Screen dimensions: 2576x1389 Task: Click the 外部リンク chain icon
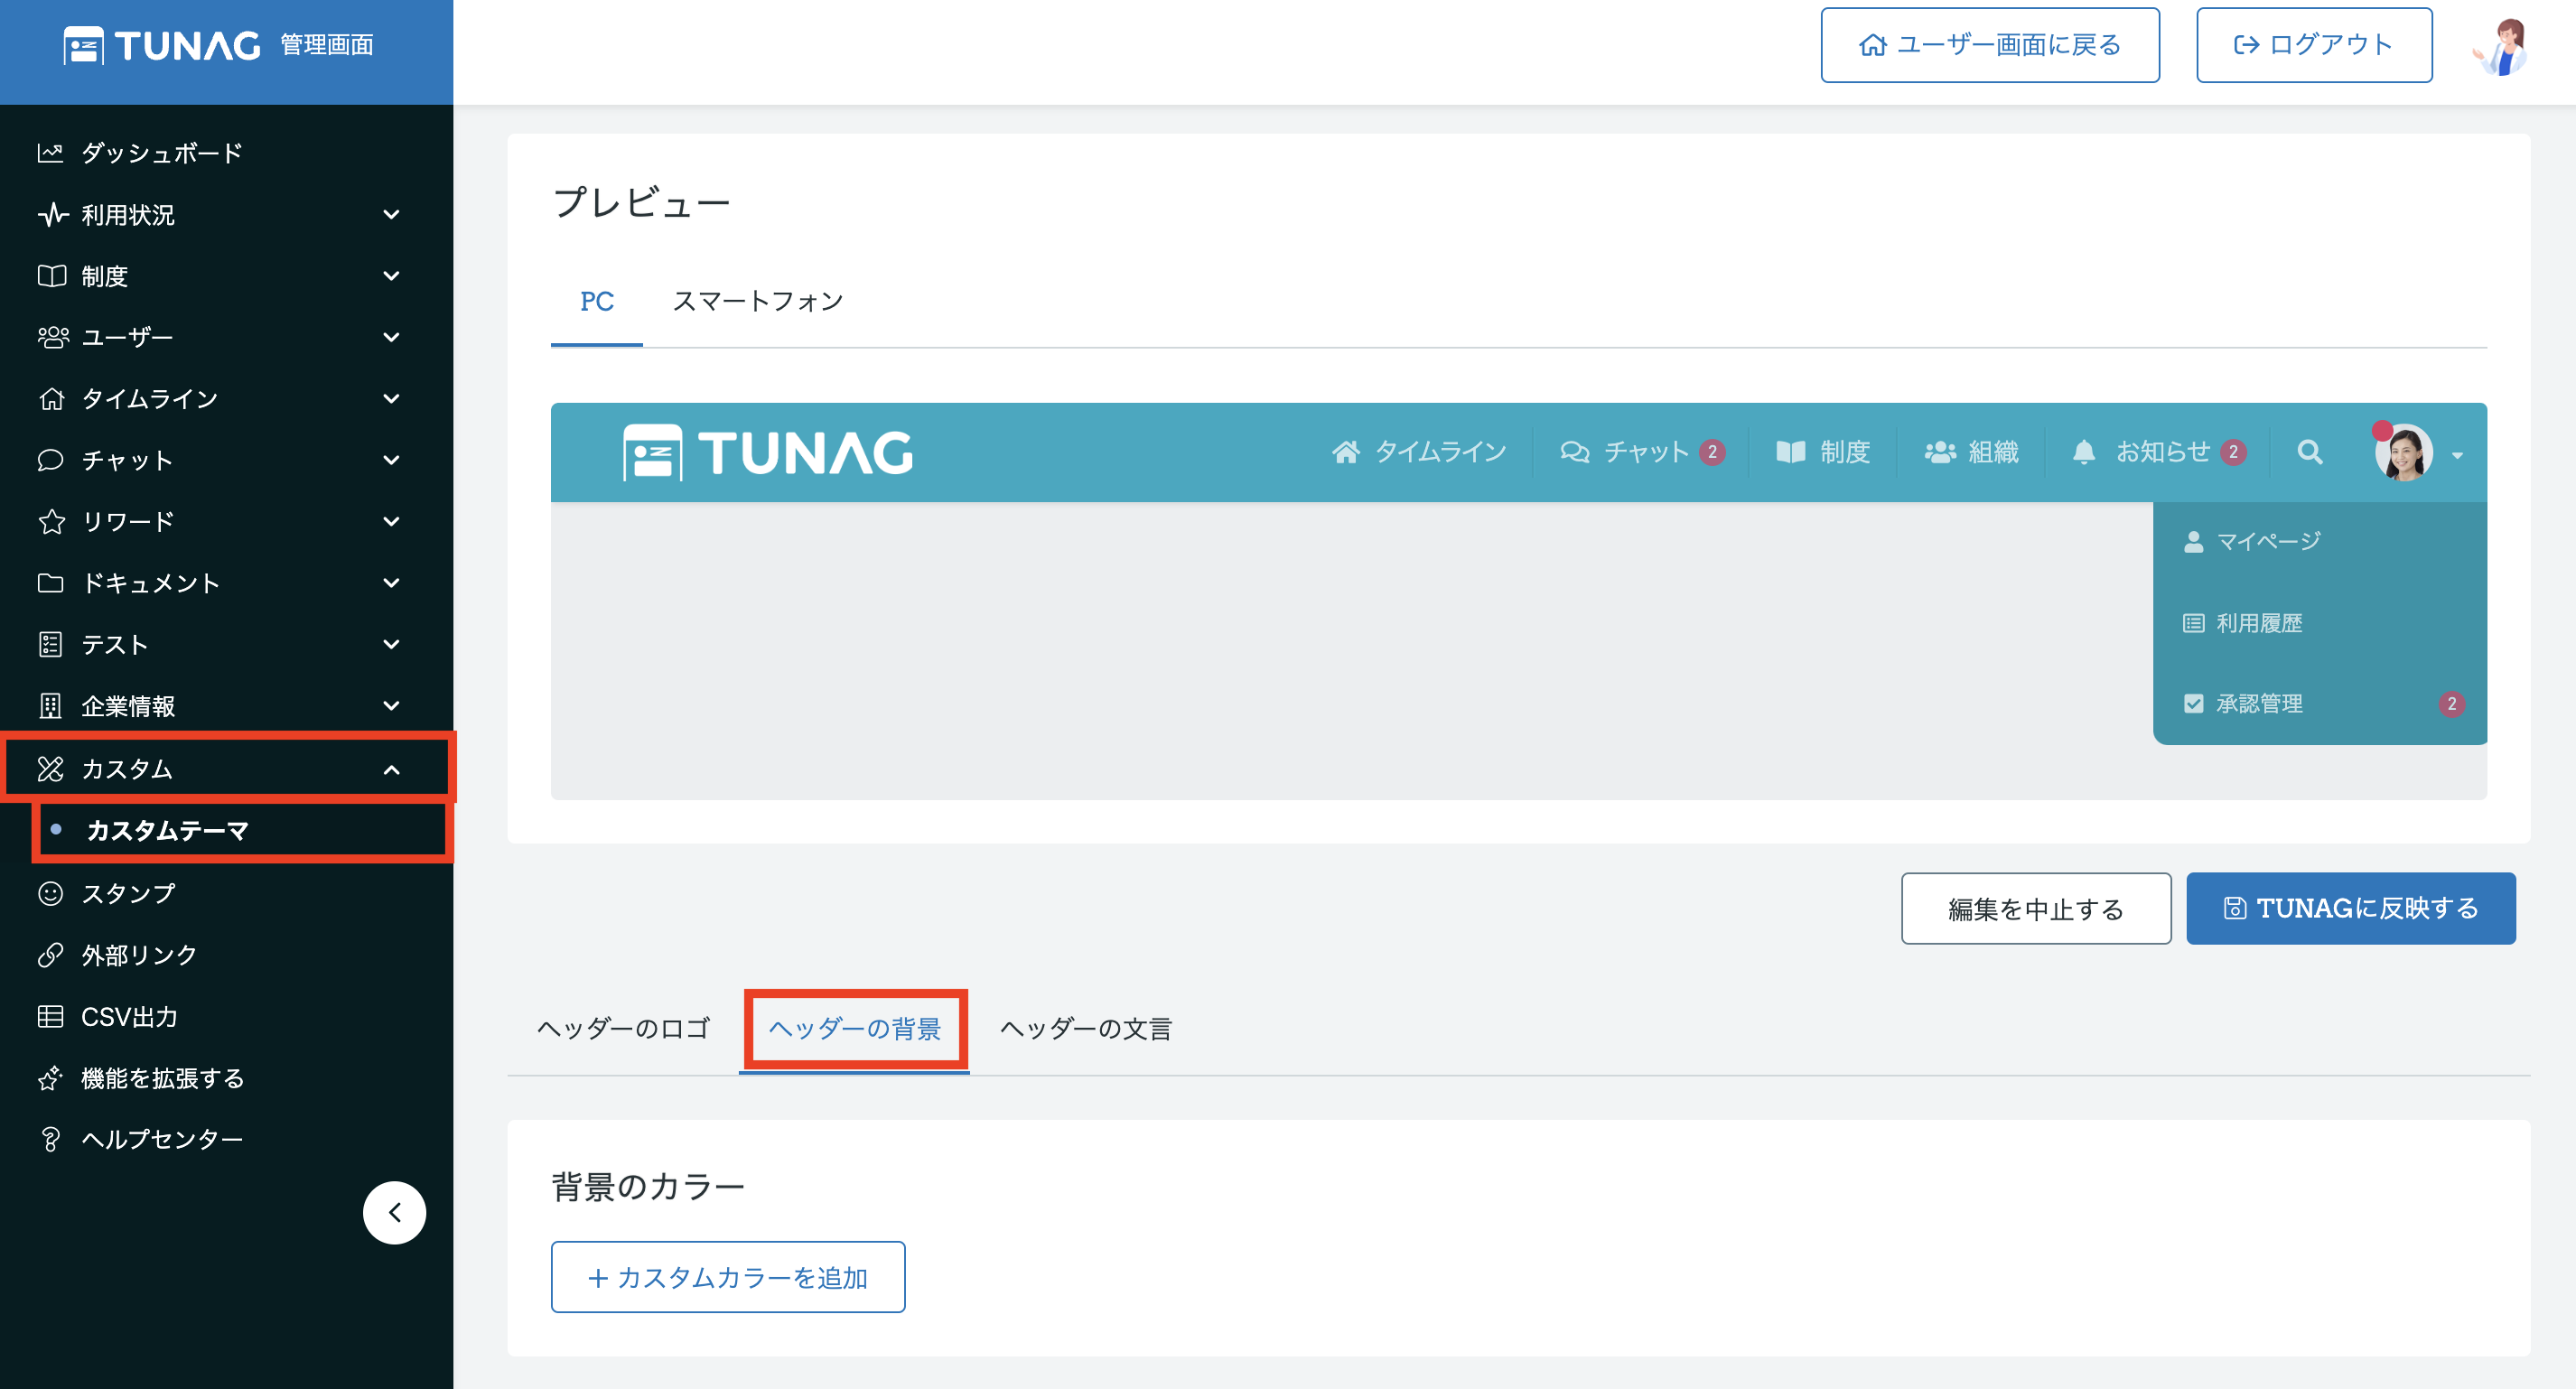pyautogui.click(x=50, y=955)
